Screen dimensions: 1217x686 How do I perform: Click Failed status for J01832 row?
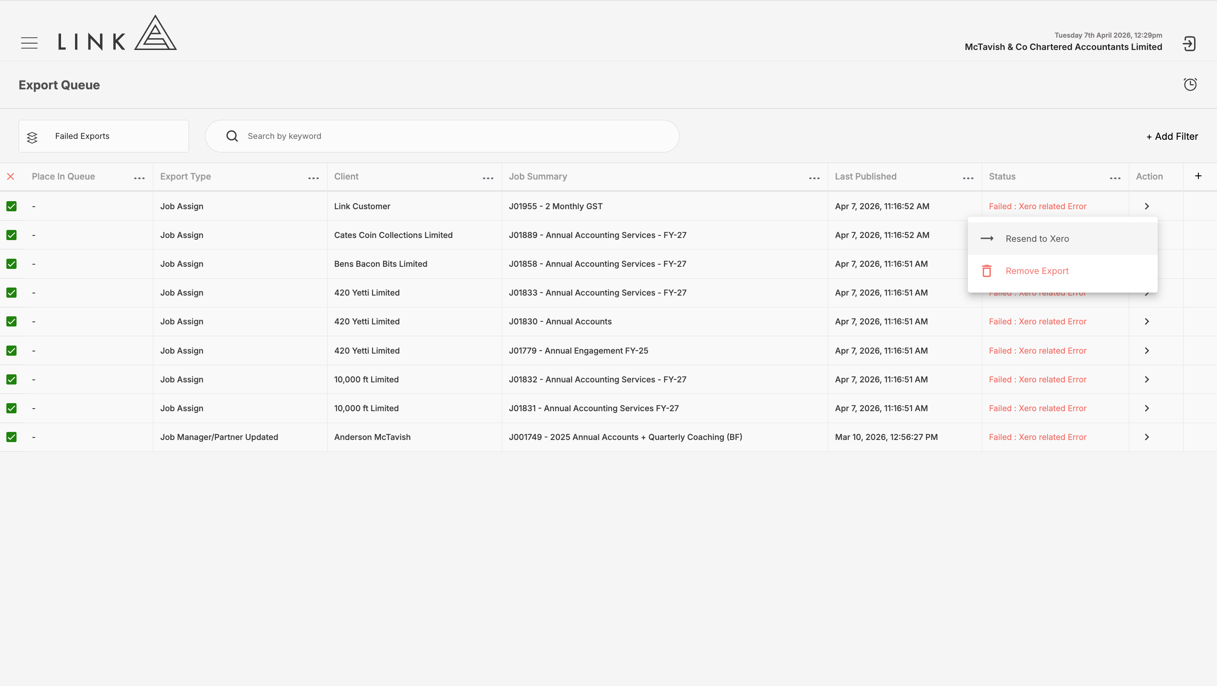coord(1037,379)
